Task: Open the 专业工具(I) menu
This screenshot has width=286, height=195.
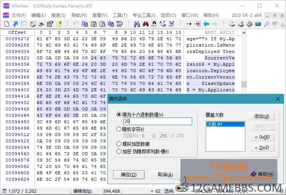Action: coord(144,15)
